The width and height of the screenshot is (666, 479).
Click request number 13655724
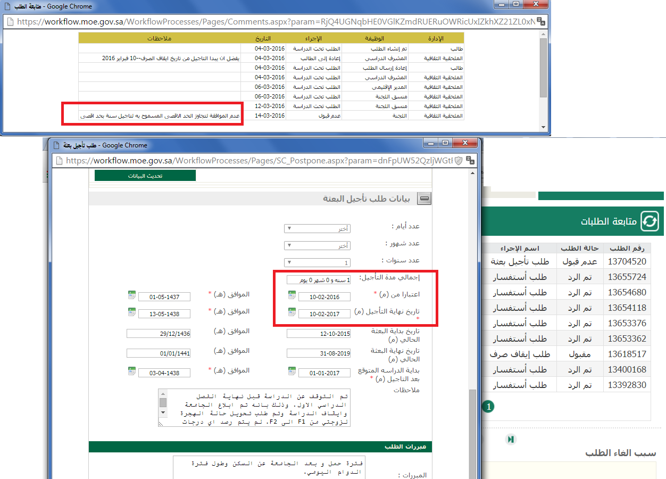point(627,277)
